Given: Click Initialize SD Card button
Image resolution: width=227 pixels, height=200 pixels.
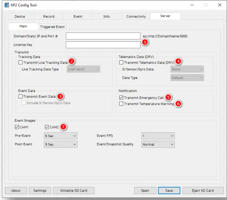Looking at the screenshot, I should click(x=74, y=190).
